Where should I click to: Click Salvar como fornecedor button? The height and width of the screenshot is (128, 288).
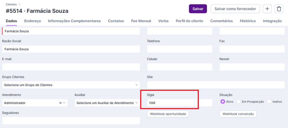tap(235, 9)
